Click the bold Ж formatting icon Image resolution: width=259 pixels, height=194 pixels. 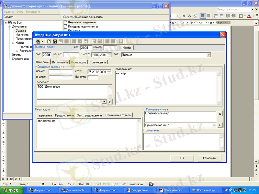tap(184, 16)
